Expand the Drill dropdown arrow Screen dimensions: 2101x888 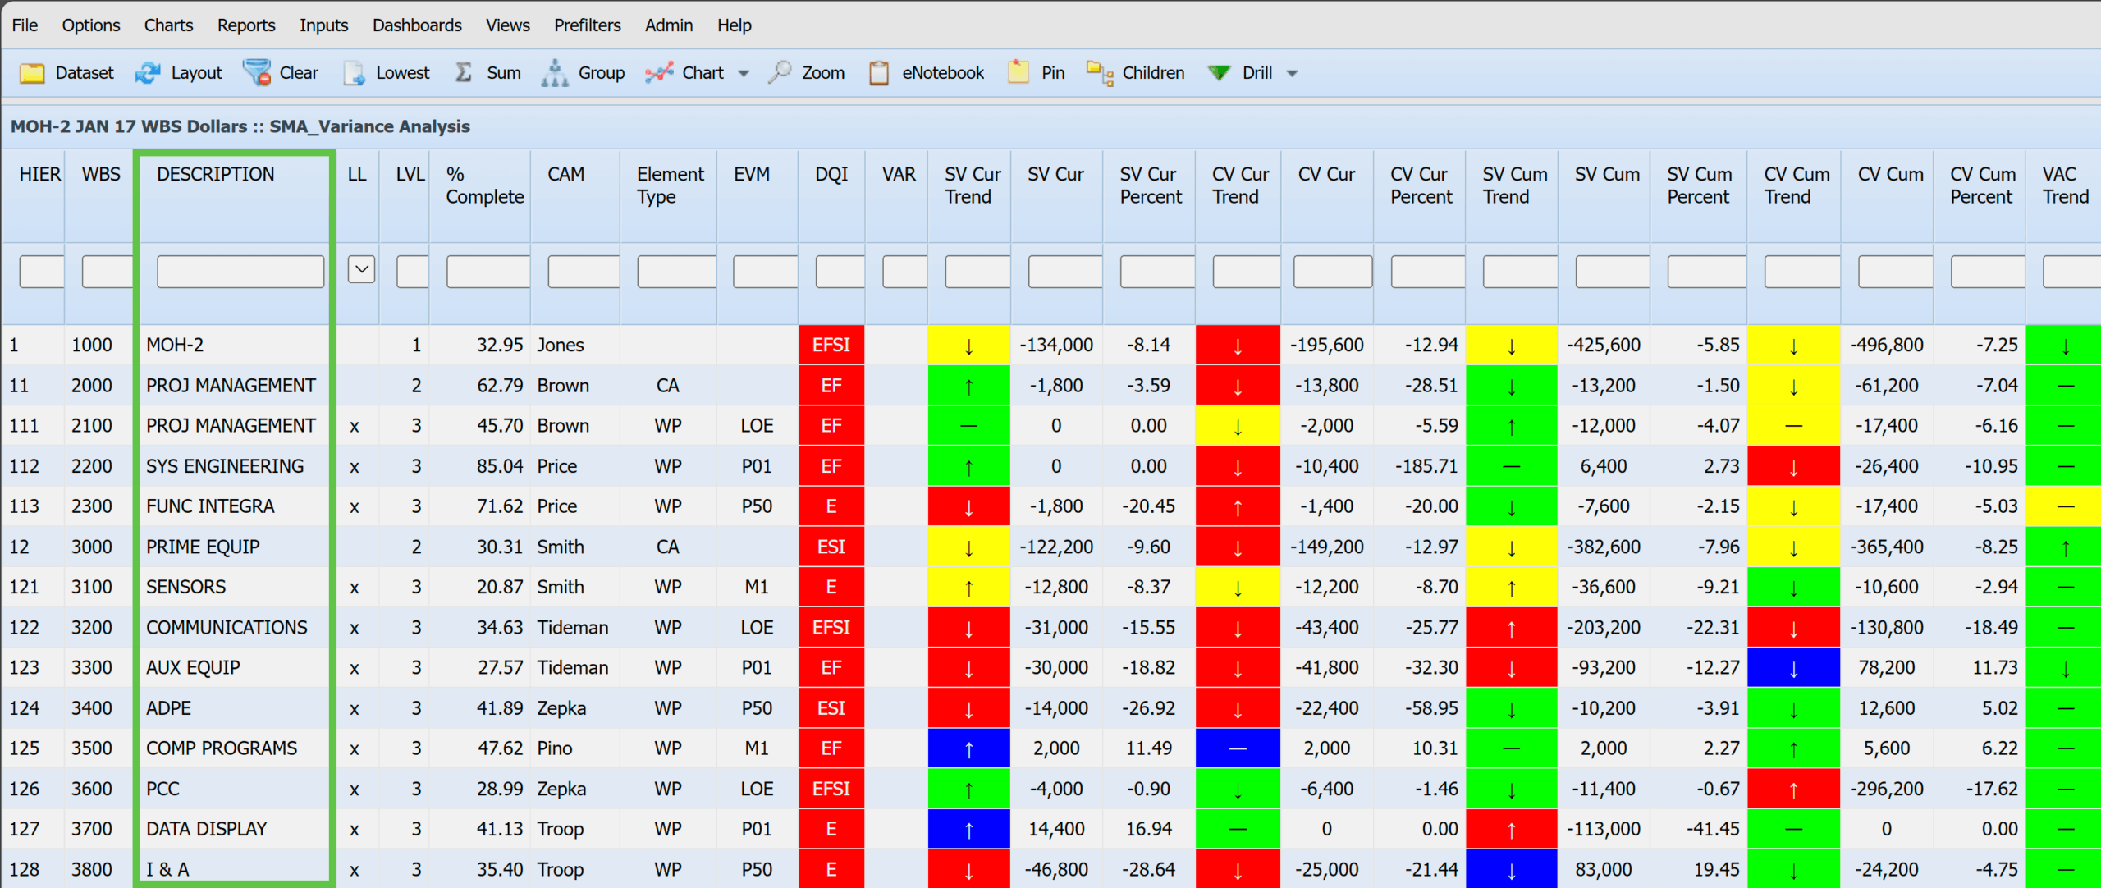click(1292, 74)
